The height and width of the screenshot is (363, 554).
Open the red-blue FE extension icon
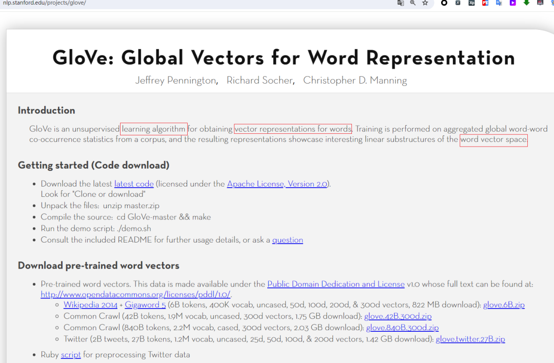[485, 3]
